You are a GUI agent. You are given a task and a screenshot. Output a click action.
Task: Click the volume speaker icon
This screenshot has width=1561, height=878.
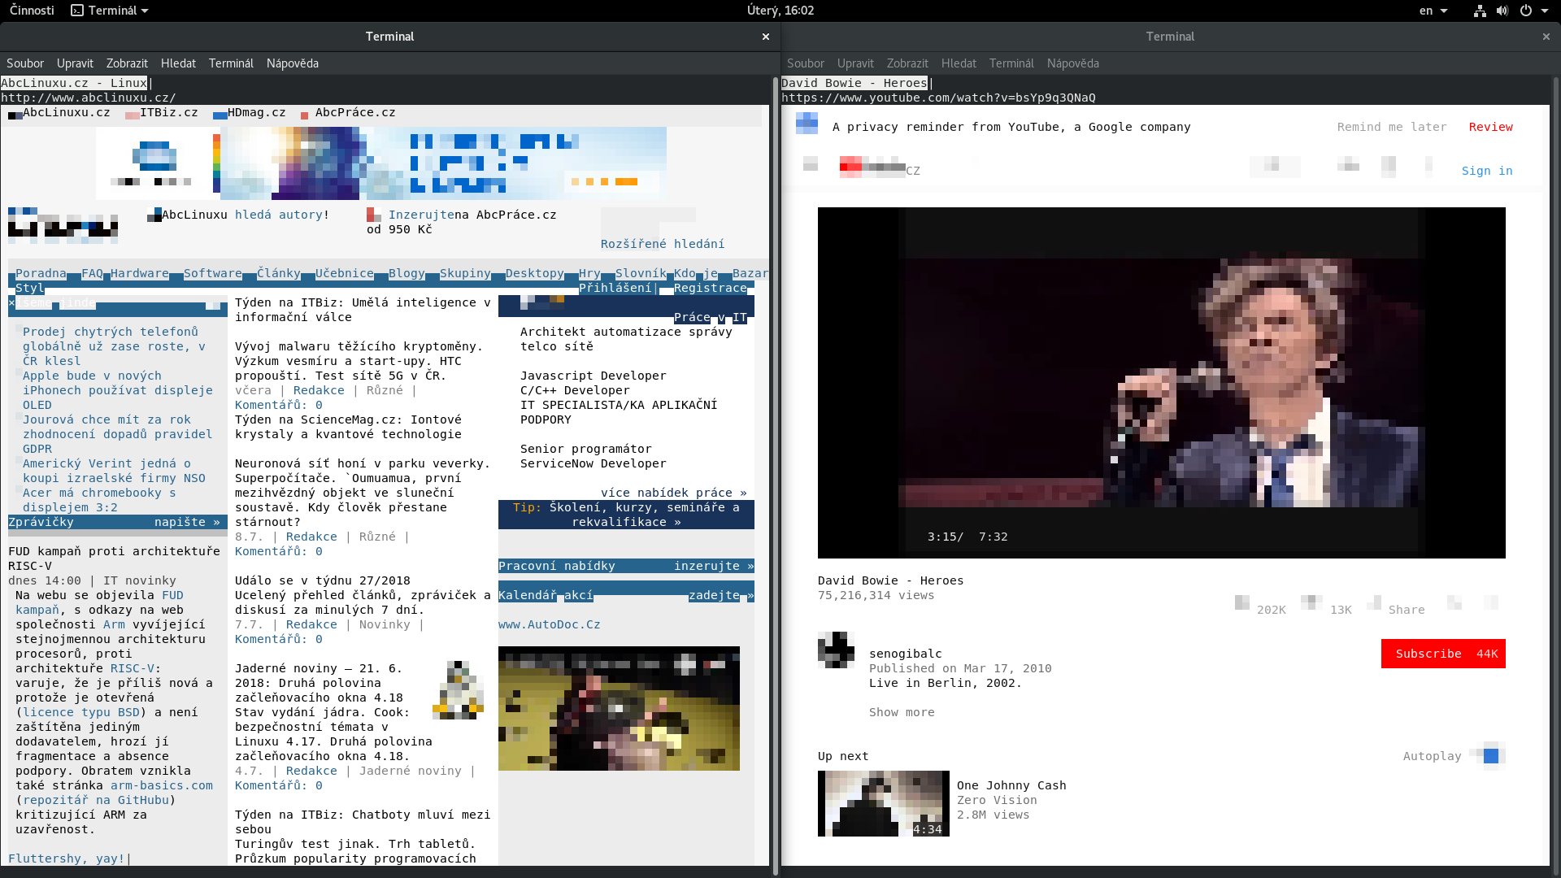click(x=1502, y=11)
